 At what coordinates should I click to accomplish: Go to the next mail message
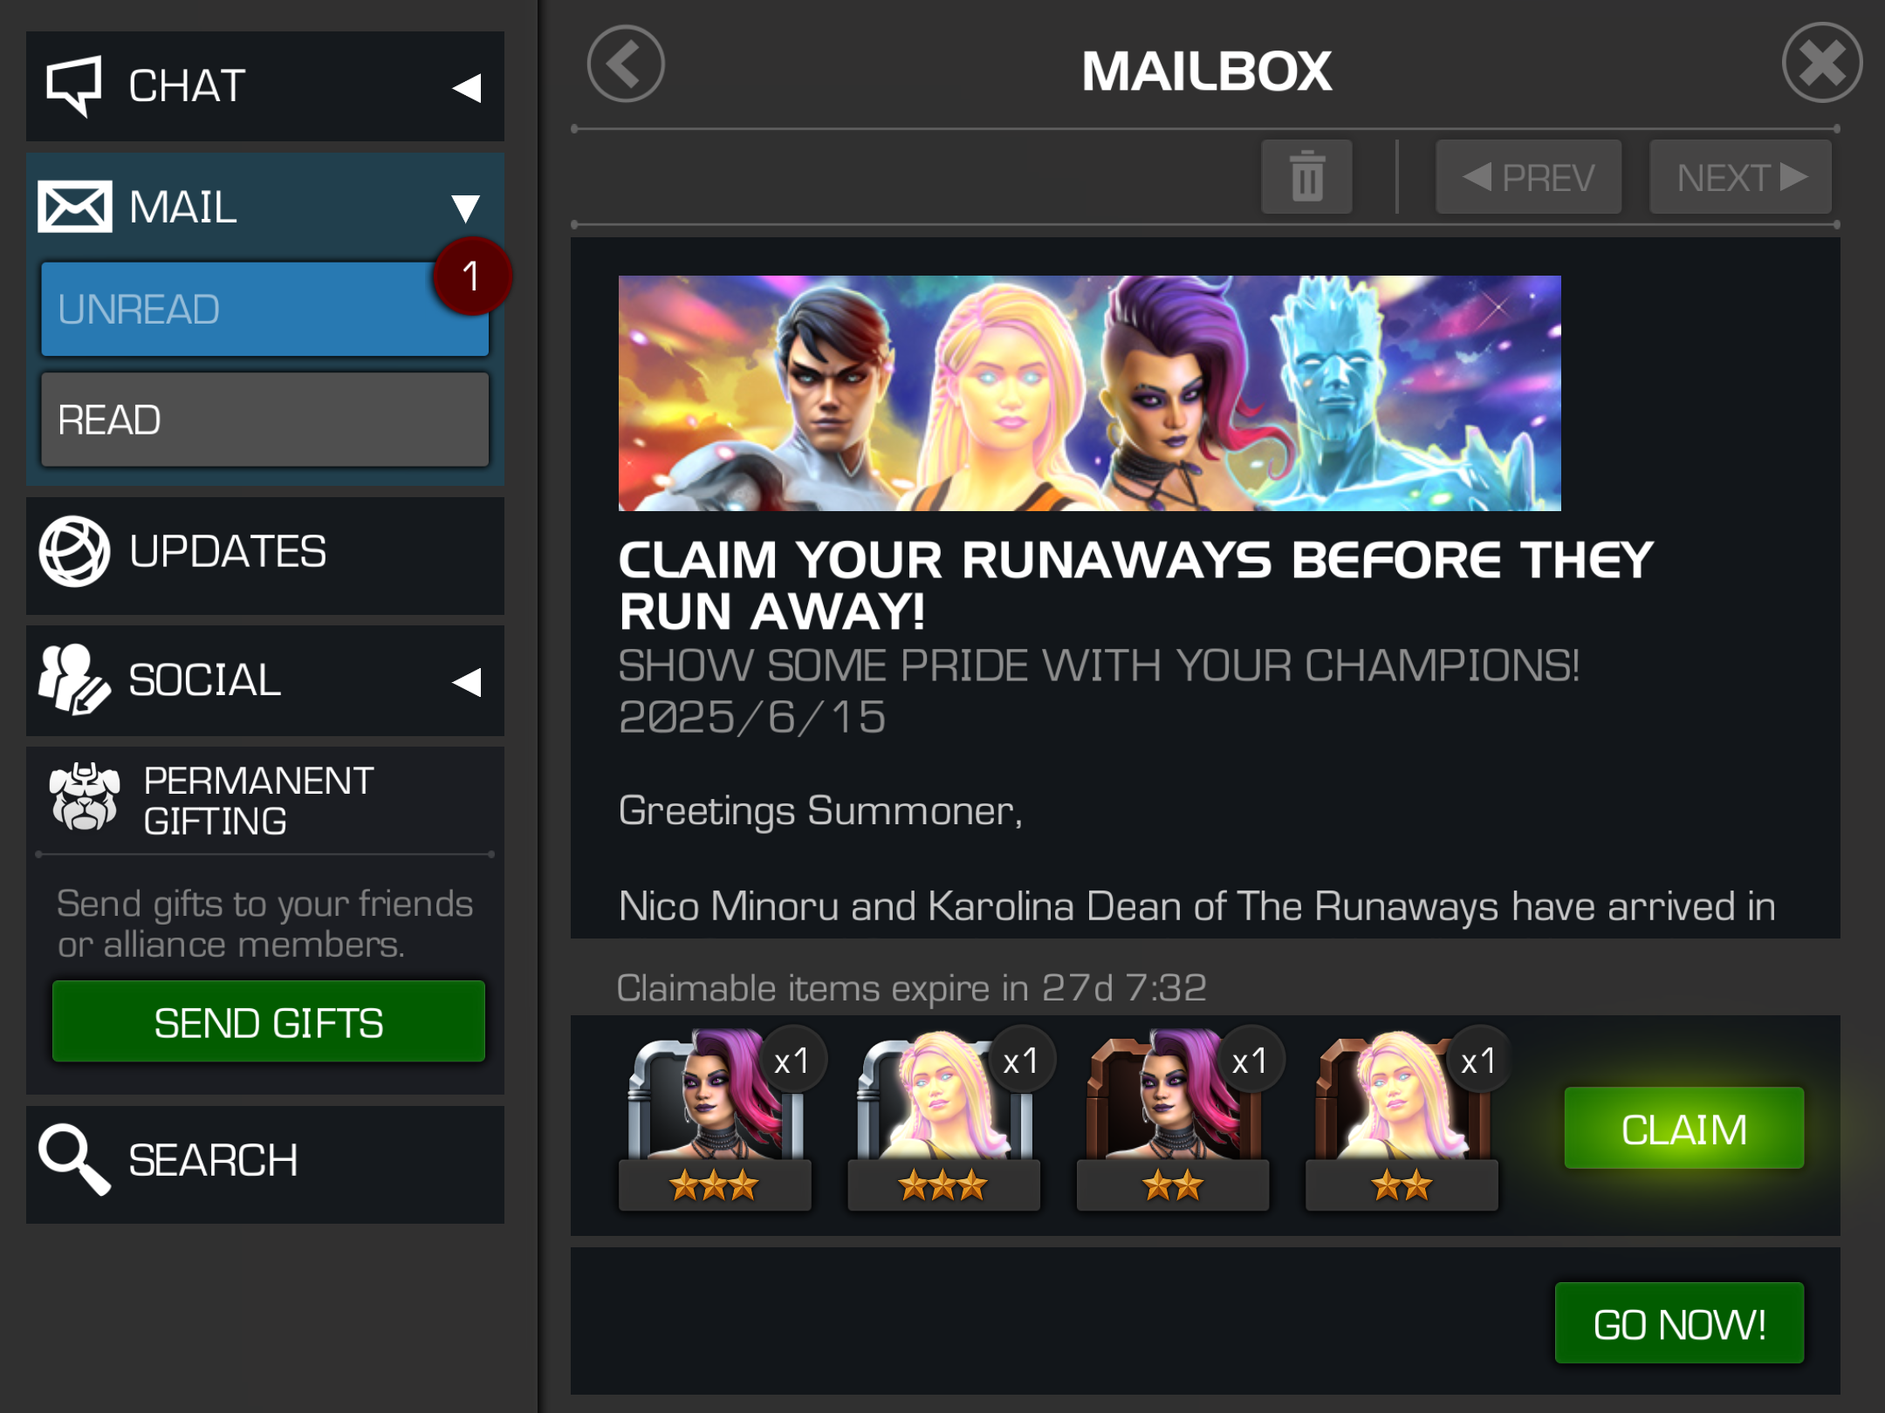point(1740,177)
